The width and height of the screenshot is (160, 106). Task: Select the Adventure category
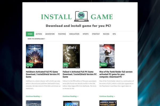[50, 34]
